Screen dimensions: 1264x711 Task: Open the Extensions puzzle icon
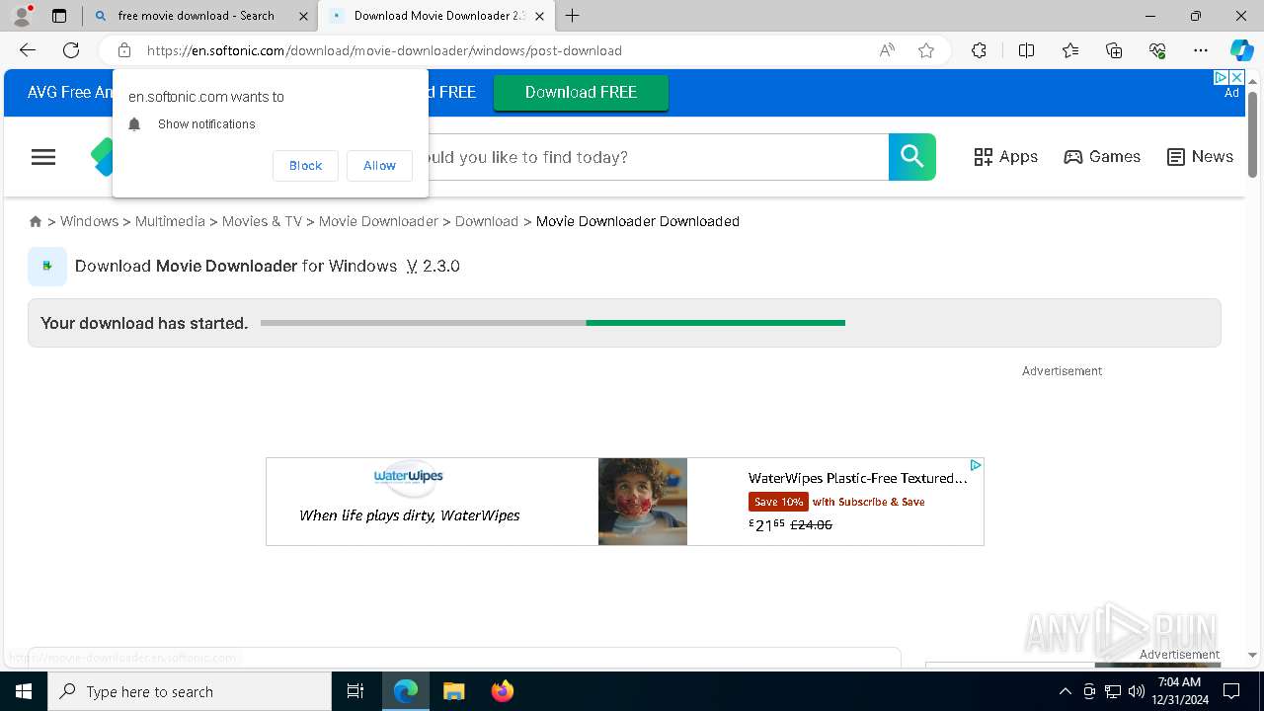(979, 50)
